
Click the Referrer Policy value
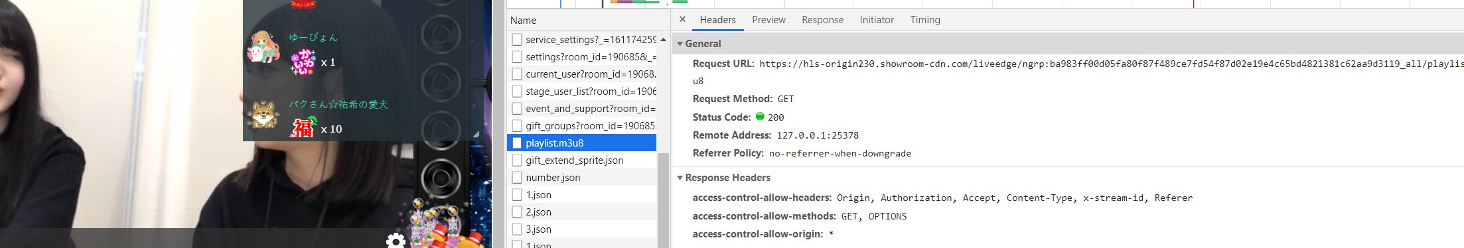[x=840, y=153]
